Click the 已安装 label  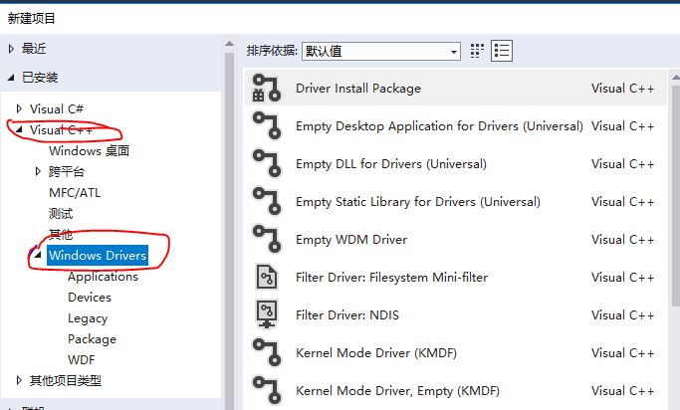pos(40,78)
